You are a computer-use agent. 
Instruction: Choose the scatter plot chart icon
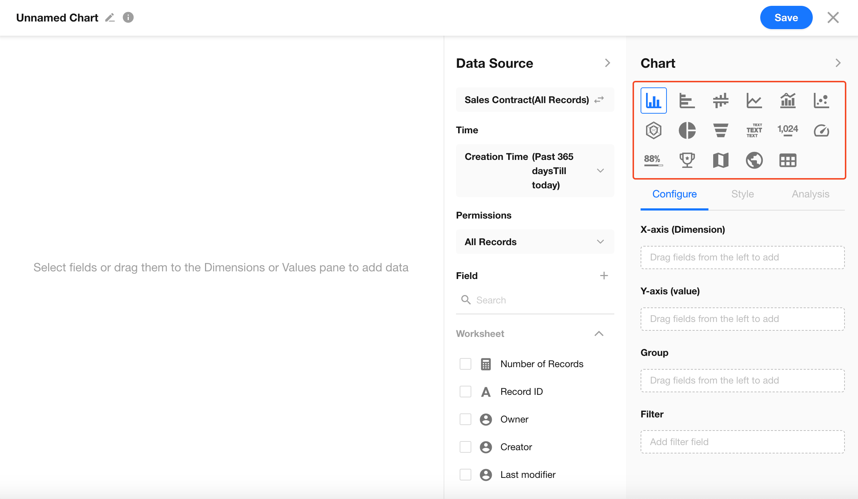click(x=821, y=101)
